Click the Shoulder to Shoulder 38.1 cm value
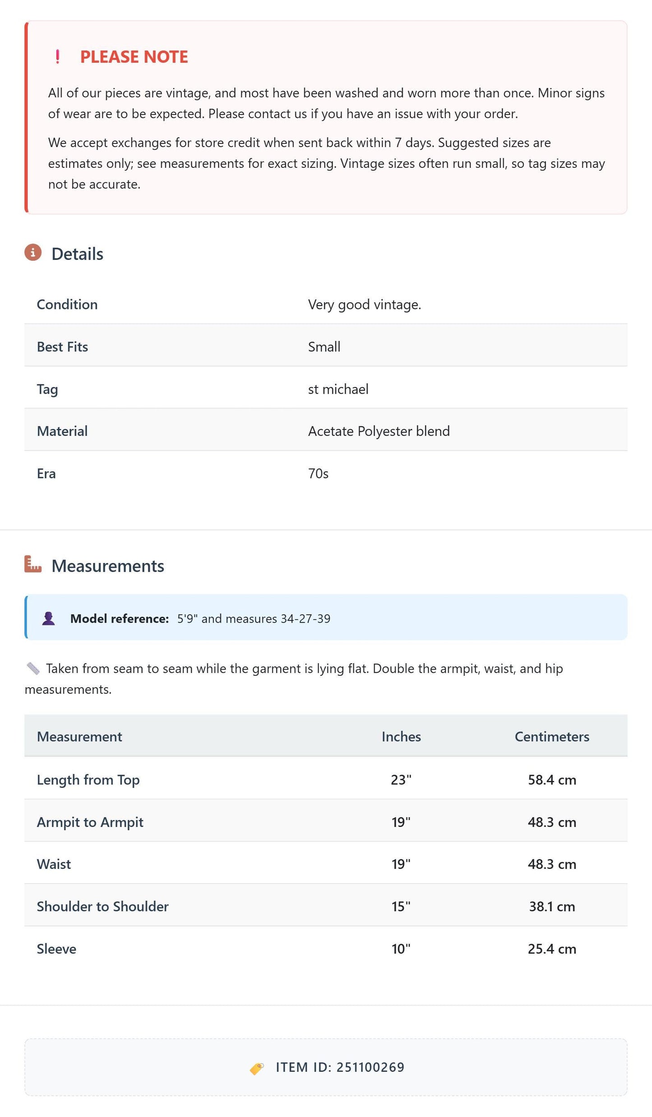This screenshot has width=652, height=1117. [x=552, y=907]
